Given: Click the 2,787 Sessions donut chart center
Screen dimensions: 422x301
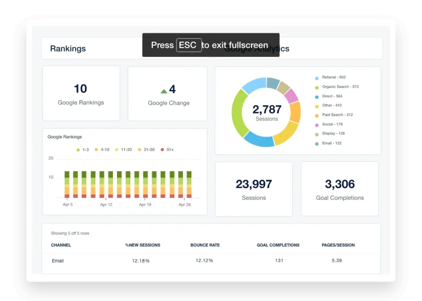Looking at the screenshot, I should click(x=267, y=113).
